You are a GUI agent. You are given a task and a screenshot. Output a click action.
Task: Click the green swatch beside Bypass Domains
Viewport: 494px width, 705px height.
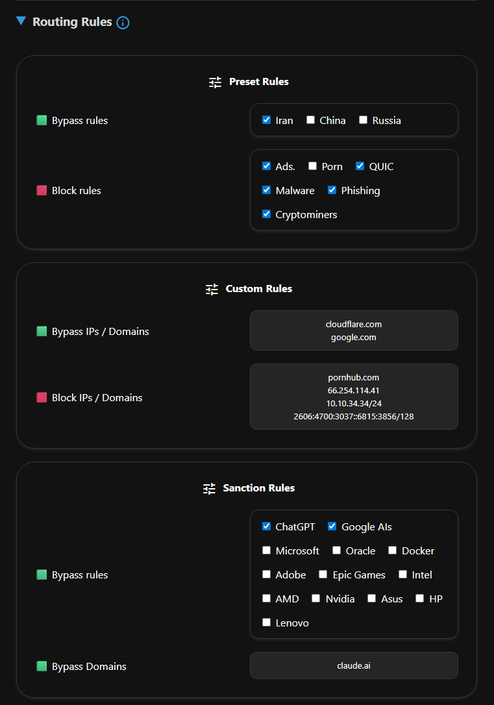42,666
